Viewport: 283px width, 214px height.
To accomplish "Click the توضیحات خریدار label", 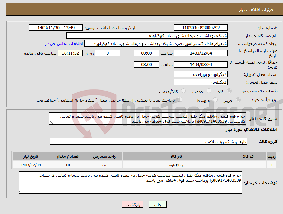I will pyautogui.click(x=260, y=183).
